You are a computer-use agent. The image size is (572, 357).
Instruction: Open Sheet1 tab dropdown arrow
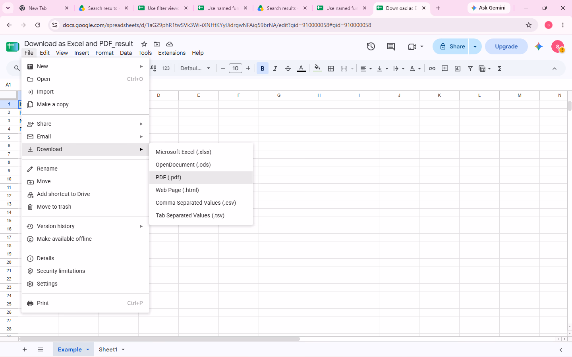pyautogui.click(x=123, y=349)
